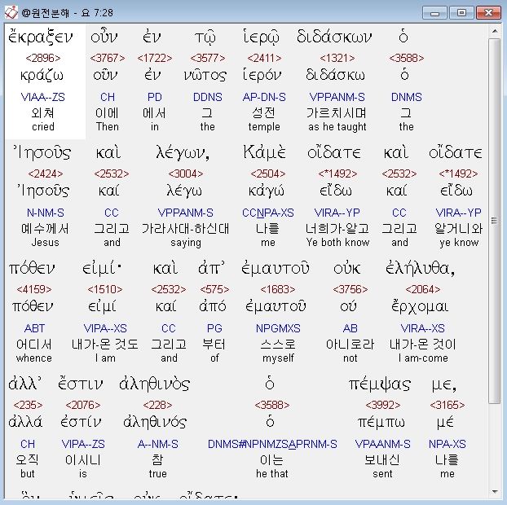Screen dimensions: 507x505
Task: Click the parsing code DNMS#NPNMZSAPRNM-S
Action: [x=272, y=444]
